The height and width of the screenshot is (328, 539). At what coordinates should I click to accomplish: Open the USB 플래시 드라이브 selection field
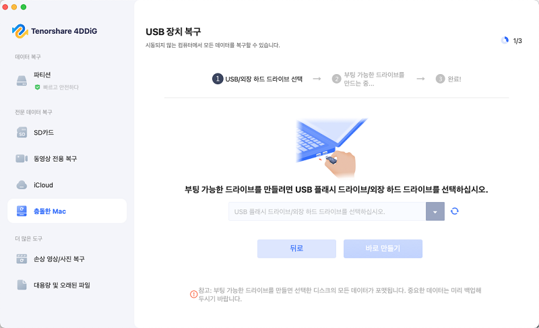click(327, 211)
